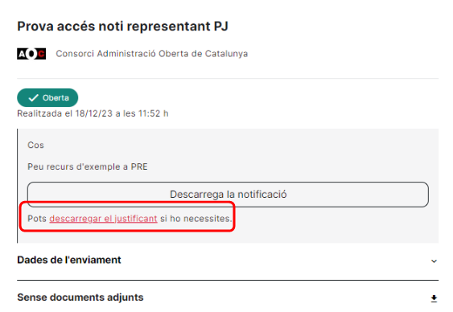Click the green Oberta status badge
453x312 pixels.
(x=47, y=97)
